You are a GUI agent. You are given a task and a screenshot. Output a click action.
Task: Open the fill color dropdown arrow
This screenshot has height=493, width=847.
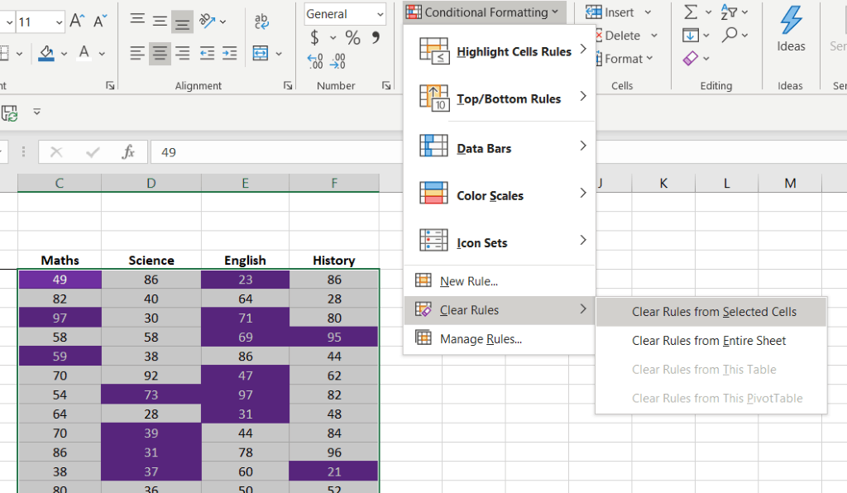point(64,54)
